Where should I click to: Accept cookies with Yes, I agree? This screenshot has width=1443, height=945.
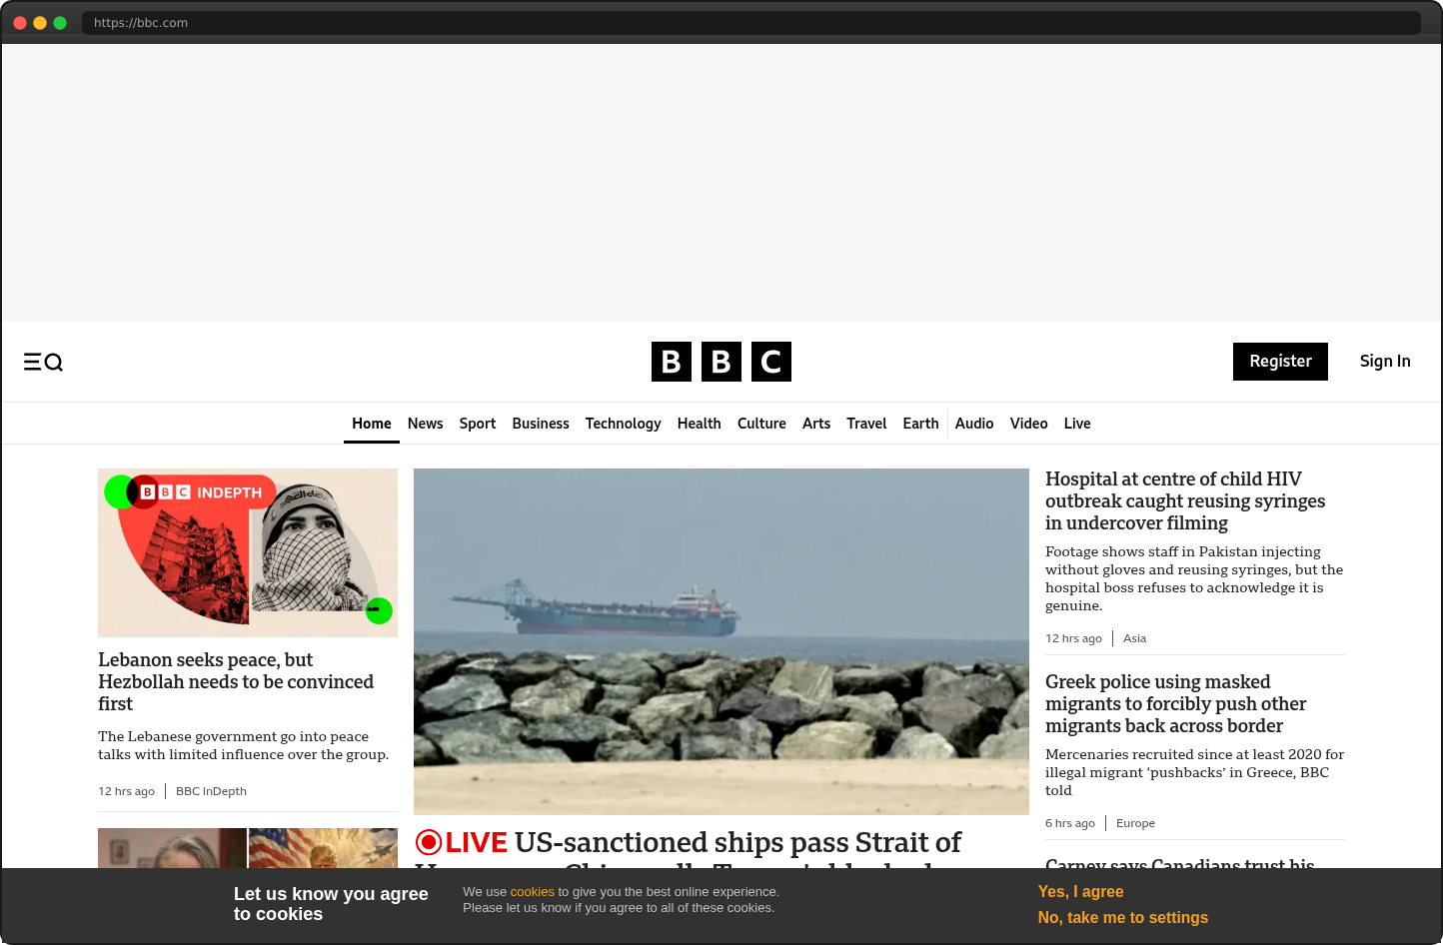(x=1080, y=891)
